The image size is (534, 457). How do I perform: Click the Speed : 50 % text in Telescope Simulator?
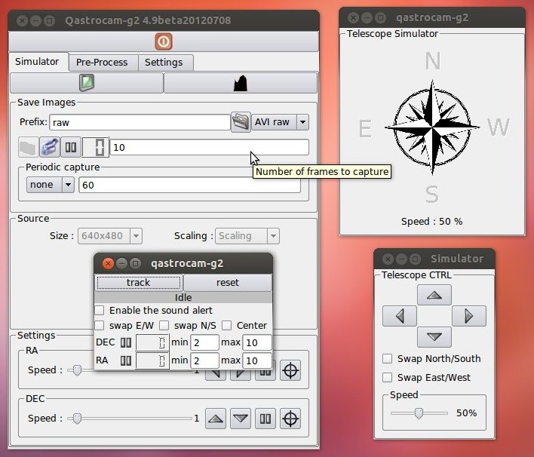pyautogui.click(x=432, y=222)
